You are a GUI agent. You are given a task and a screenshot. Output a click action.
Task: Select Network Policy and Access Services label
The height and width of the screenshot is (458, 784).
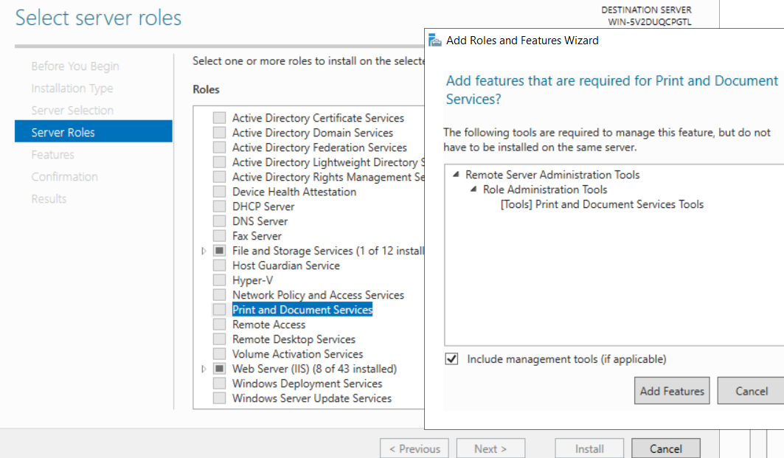pos(318,295)
